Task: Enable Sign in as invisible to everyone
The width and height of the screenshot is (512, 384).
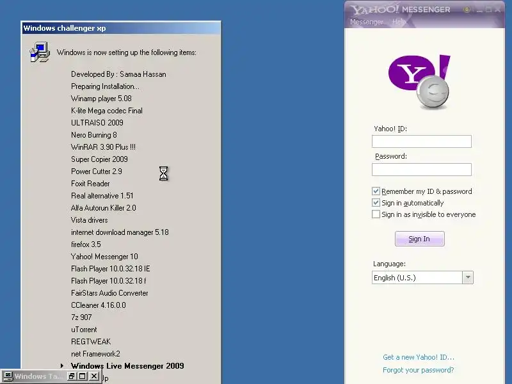Action: (x=376, y=214)
